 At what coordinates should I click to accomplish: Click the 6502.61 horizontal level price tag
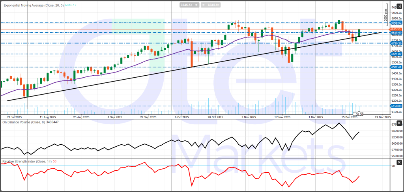pyautogui.click(x=396, y=67)
